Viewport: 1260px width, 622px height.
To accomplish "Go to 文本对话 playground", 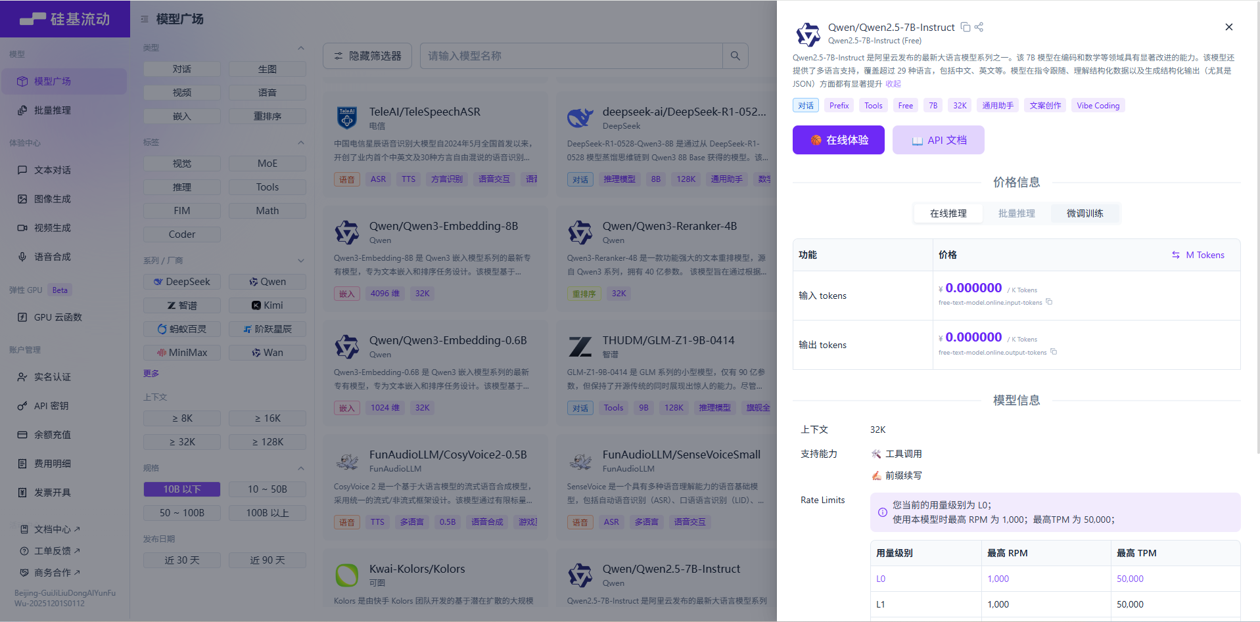I will [x=64, y=170].
